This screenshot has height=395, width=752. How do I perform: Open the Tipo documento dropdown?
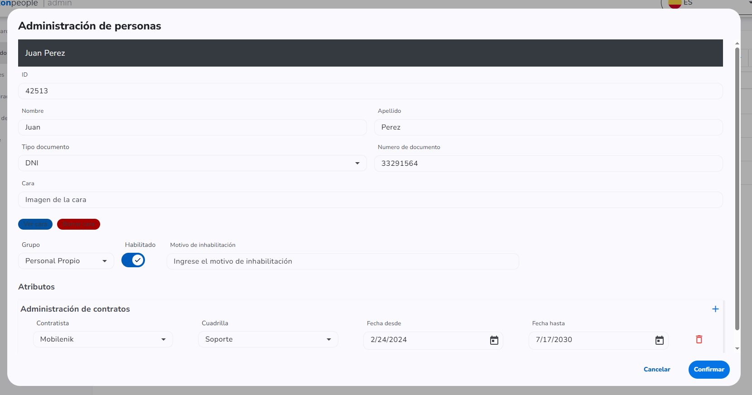click(193, 163)
